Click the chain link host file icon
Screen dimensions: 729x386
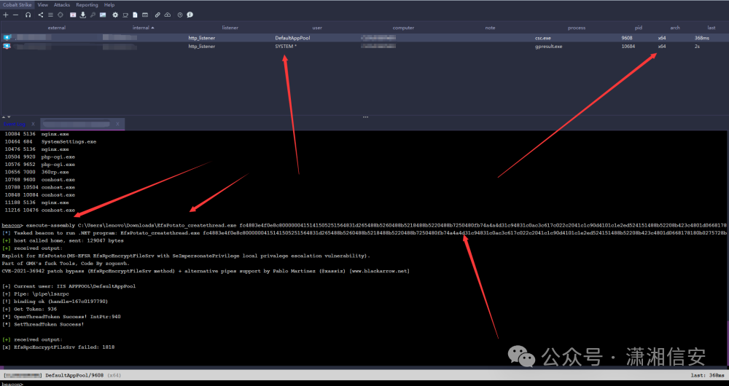157,15
